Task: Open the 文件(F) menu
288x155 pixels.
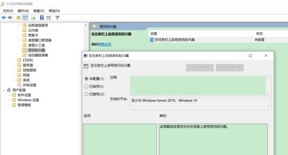Action: (x=8, y=11)
